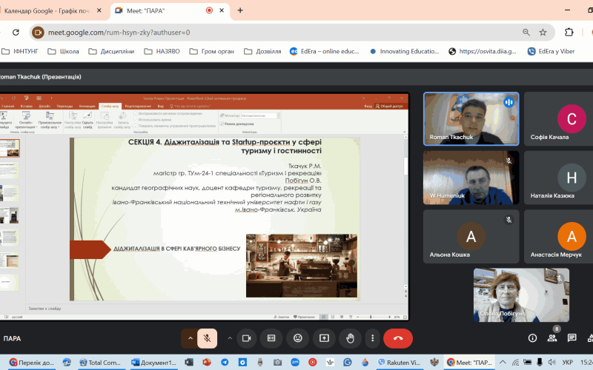This screenshot has width=593, height=370.
Task: Open the Дисципліни bookmarks folder
Action: [x=112, y=51]
